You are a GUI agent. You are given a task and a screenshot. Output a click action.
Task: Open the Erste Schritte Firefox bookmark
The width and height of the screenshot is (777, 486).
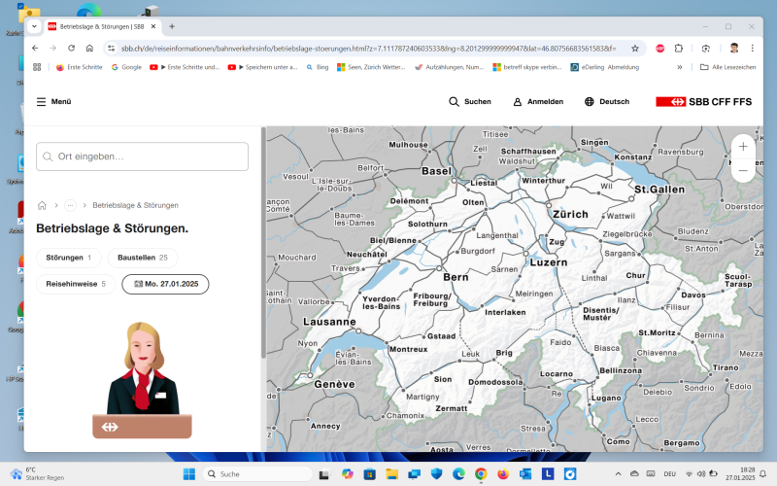point(79,67)
